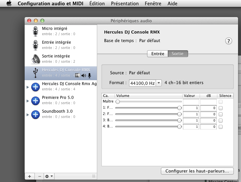The width and height of the screenshot is (241, 182).
Task: Click the Hercules DJ Console Rmx Ag aggregate icon
Action: [x=35, y=87]
